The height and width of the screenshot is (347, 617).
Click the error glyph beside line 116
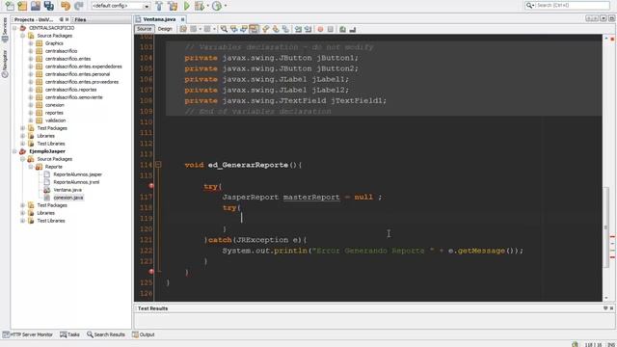(151, 186)
